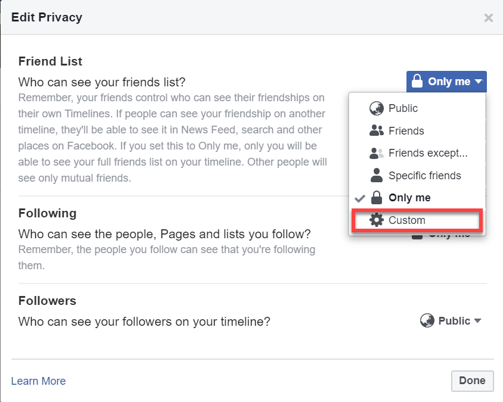Click the Friends except... silhouette icon

tap(377, 153)
